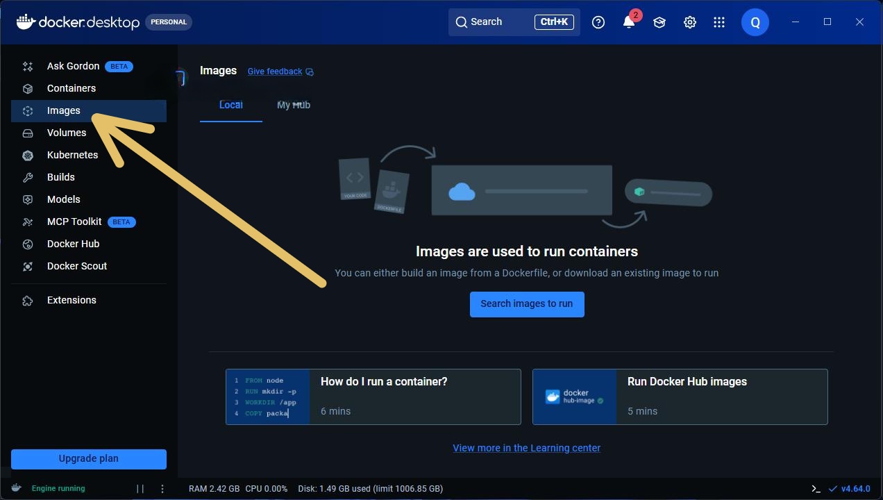Screen dimensions: 883x500
Task: Click the docker hub-image thumbnail
Action: point(575,397)
